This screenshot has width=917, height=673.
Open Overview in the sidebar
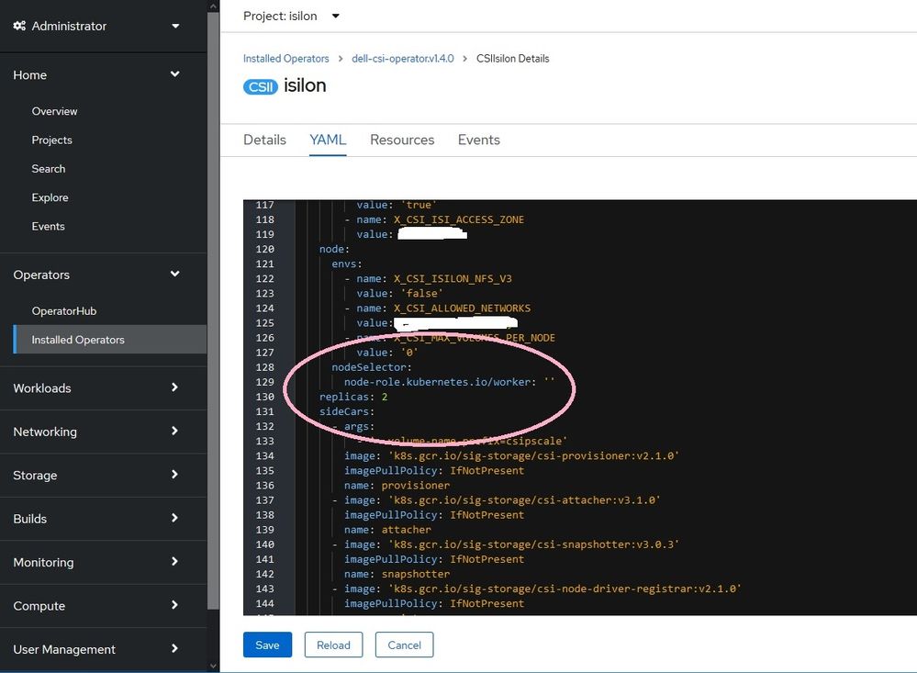coord(54,111)
